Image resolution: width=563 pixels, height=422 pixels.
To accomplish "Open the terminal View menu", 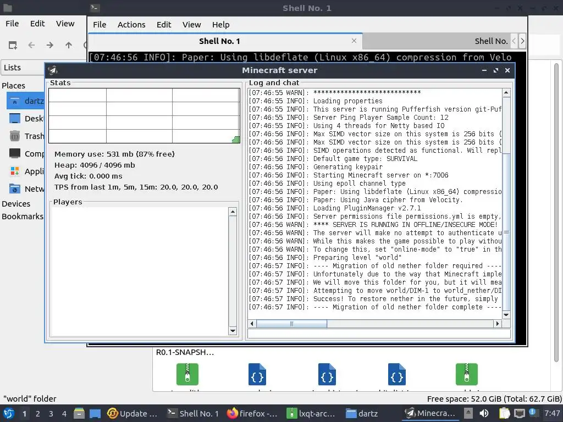I will 191,24.
